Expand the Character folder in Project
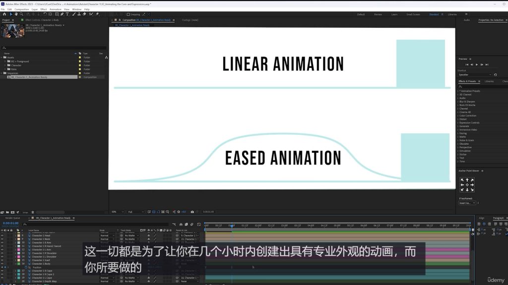 [5, 65]
